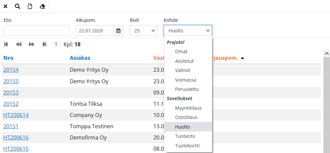Go to the next results page

[31, 44]
